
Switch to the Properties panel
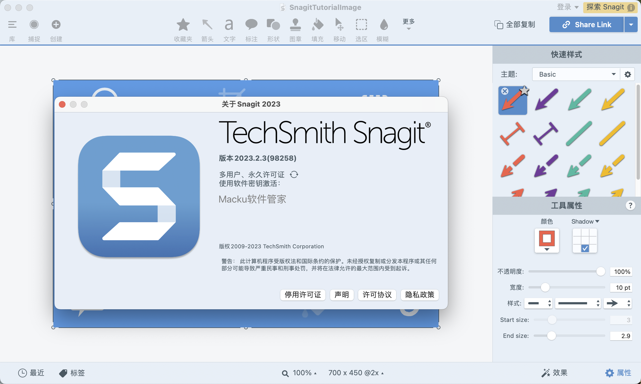[618, 373]
